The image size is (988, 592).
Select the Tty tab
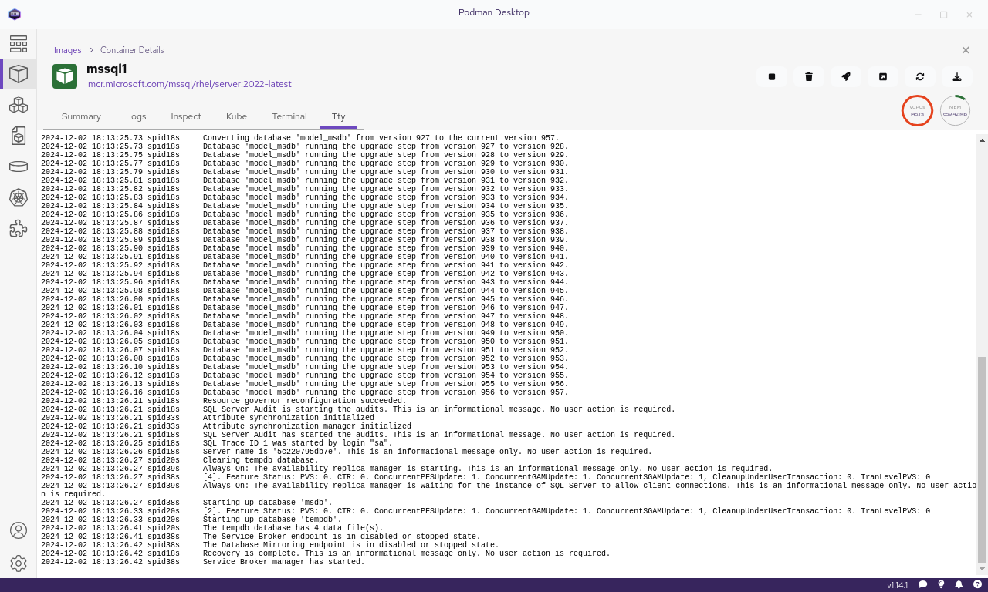[338, 116]
